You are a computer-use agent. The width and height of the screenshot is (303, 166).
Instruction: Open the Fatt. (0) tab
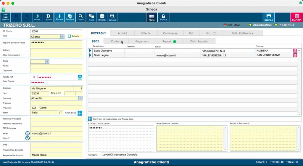point(211,33)
